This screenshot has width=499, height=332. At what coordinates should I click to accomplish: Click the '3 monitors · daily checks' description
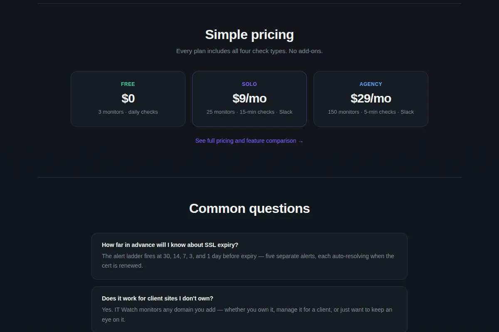click(128, 112)
